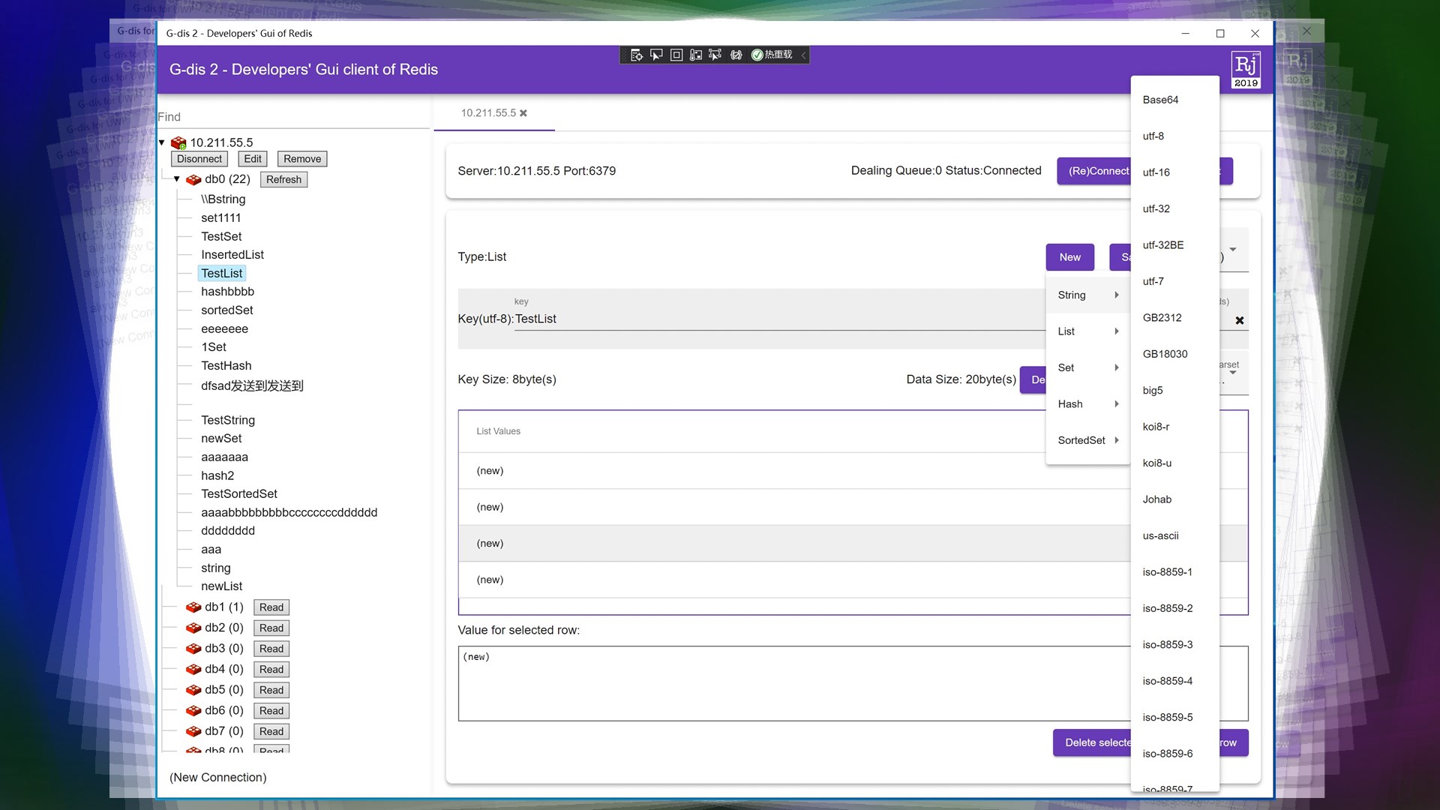Viewport: 1440px width, 810px height.
Task: Click the binding diagnostics braces icon
Action: (x=736, y=55)
